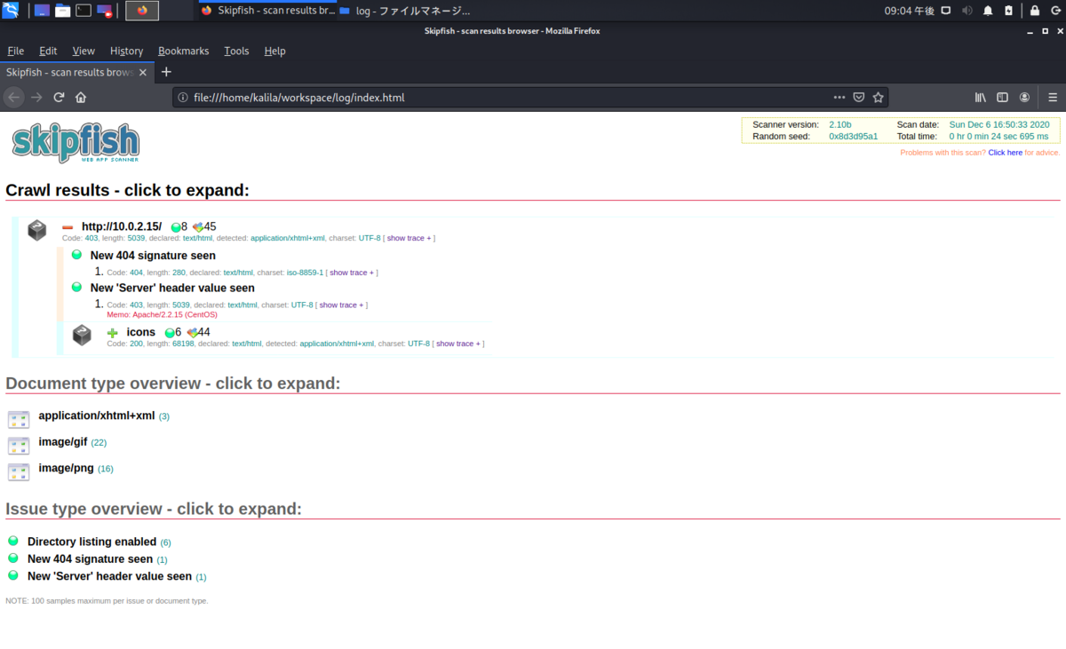The image size is (1066, 649).
Task: Open a new browser tab with plus button
Action: [x=166, y=72]
